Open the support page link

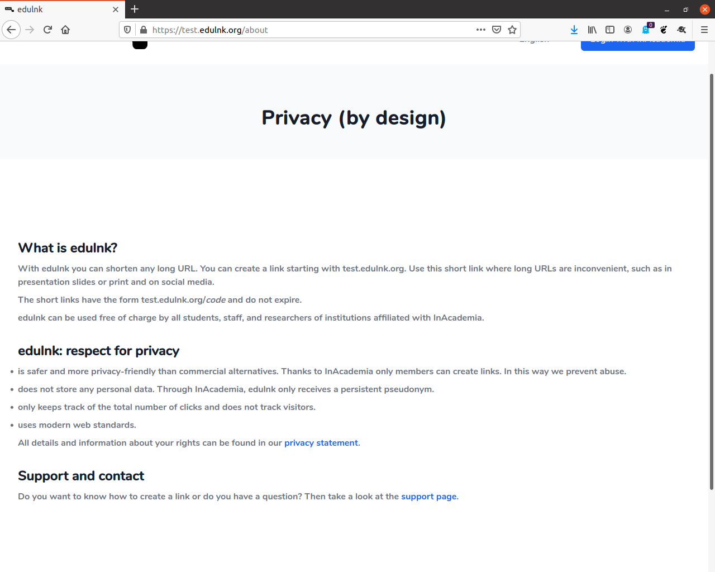point(429,497)
